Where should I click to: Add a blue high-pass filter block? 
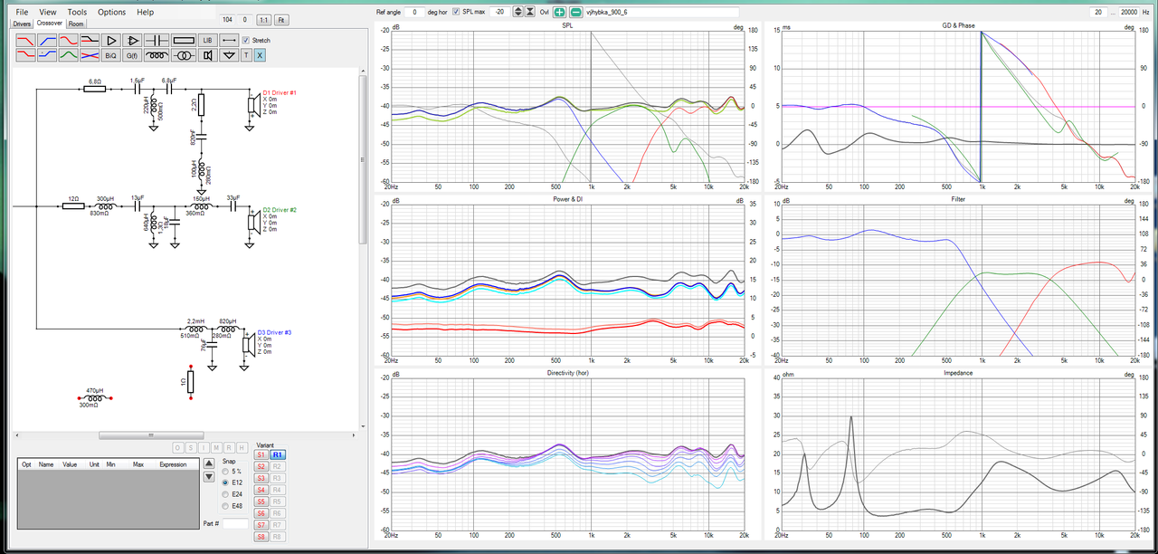pyautogui.click(x=47, y=41)
